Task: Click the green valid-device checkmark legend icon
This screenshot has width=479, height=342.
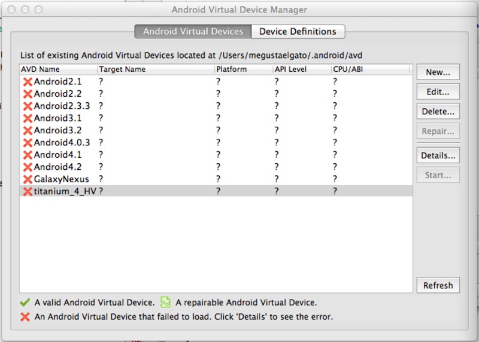Action: pyautogui.click(x=25, y=303)
